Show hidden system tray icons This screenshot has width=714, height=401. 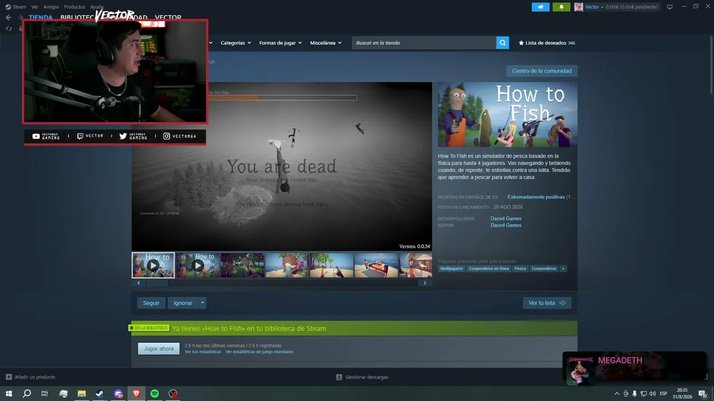point(616,394)
